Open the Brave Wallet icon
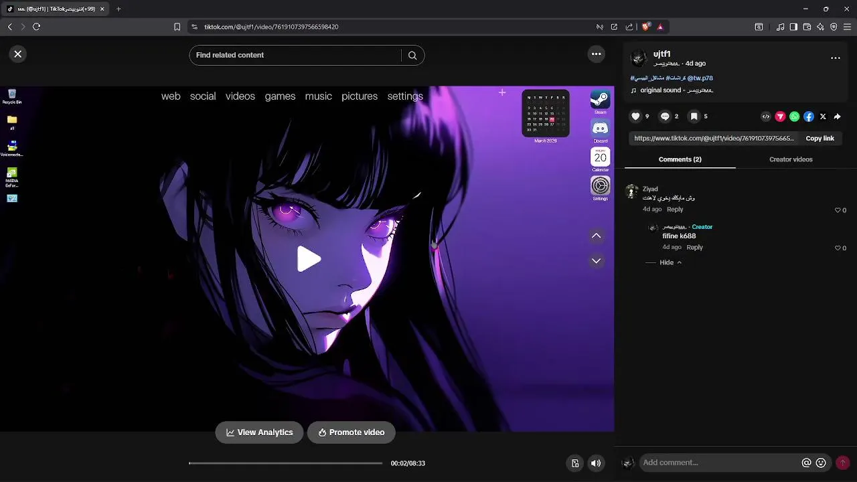 807,27
